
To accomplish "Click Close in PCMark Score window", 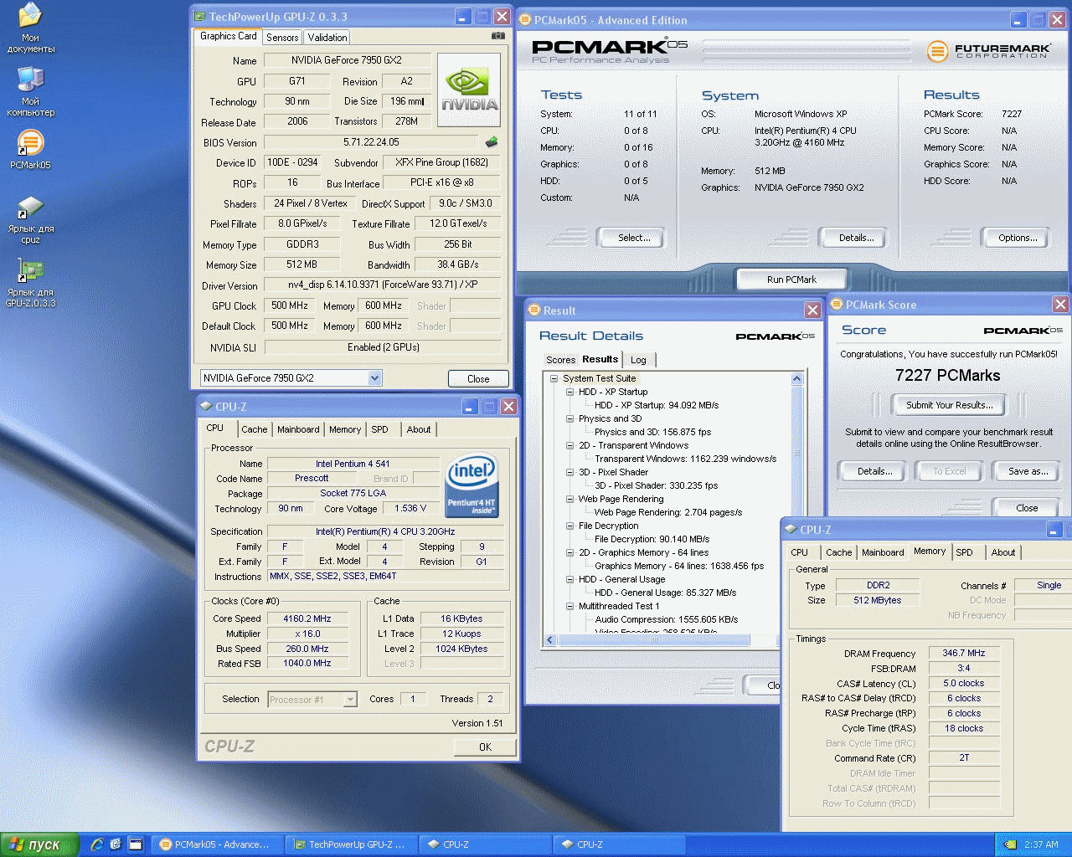I will pos(1027,507).
